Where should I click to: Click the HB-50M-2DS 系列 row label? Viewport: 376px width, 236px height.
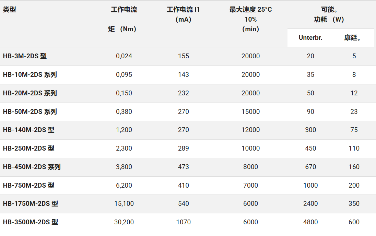(x=30, y=112)
